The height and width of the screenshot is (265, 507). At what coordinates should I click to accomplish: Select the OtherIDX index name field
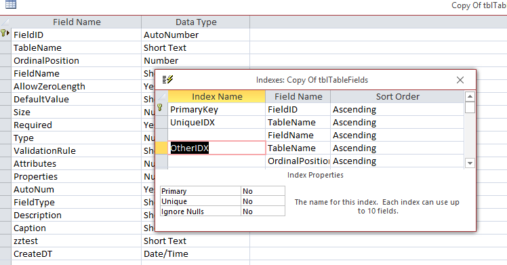(x=217, y=148)
